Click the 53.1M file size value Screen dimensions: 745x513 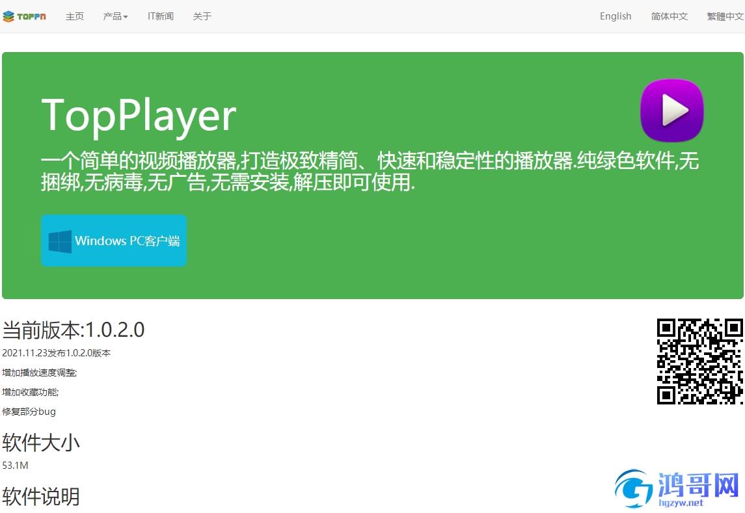[x=15, y=466]
